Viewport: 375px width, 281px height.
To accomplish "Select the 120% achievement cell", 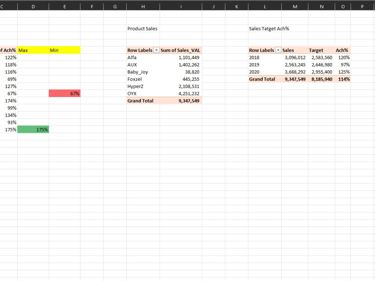I will click(344, 58).
